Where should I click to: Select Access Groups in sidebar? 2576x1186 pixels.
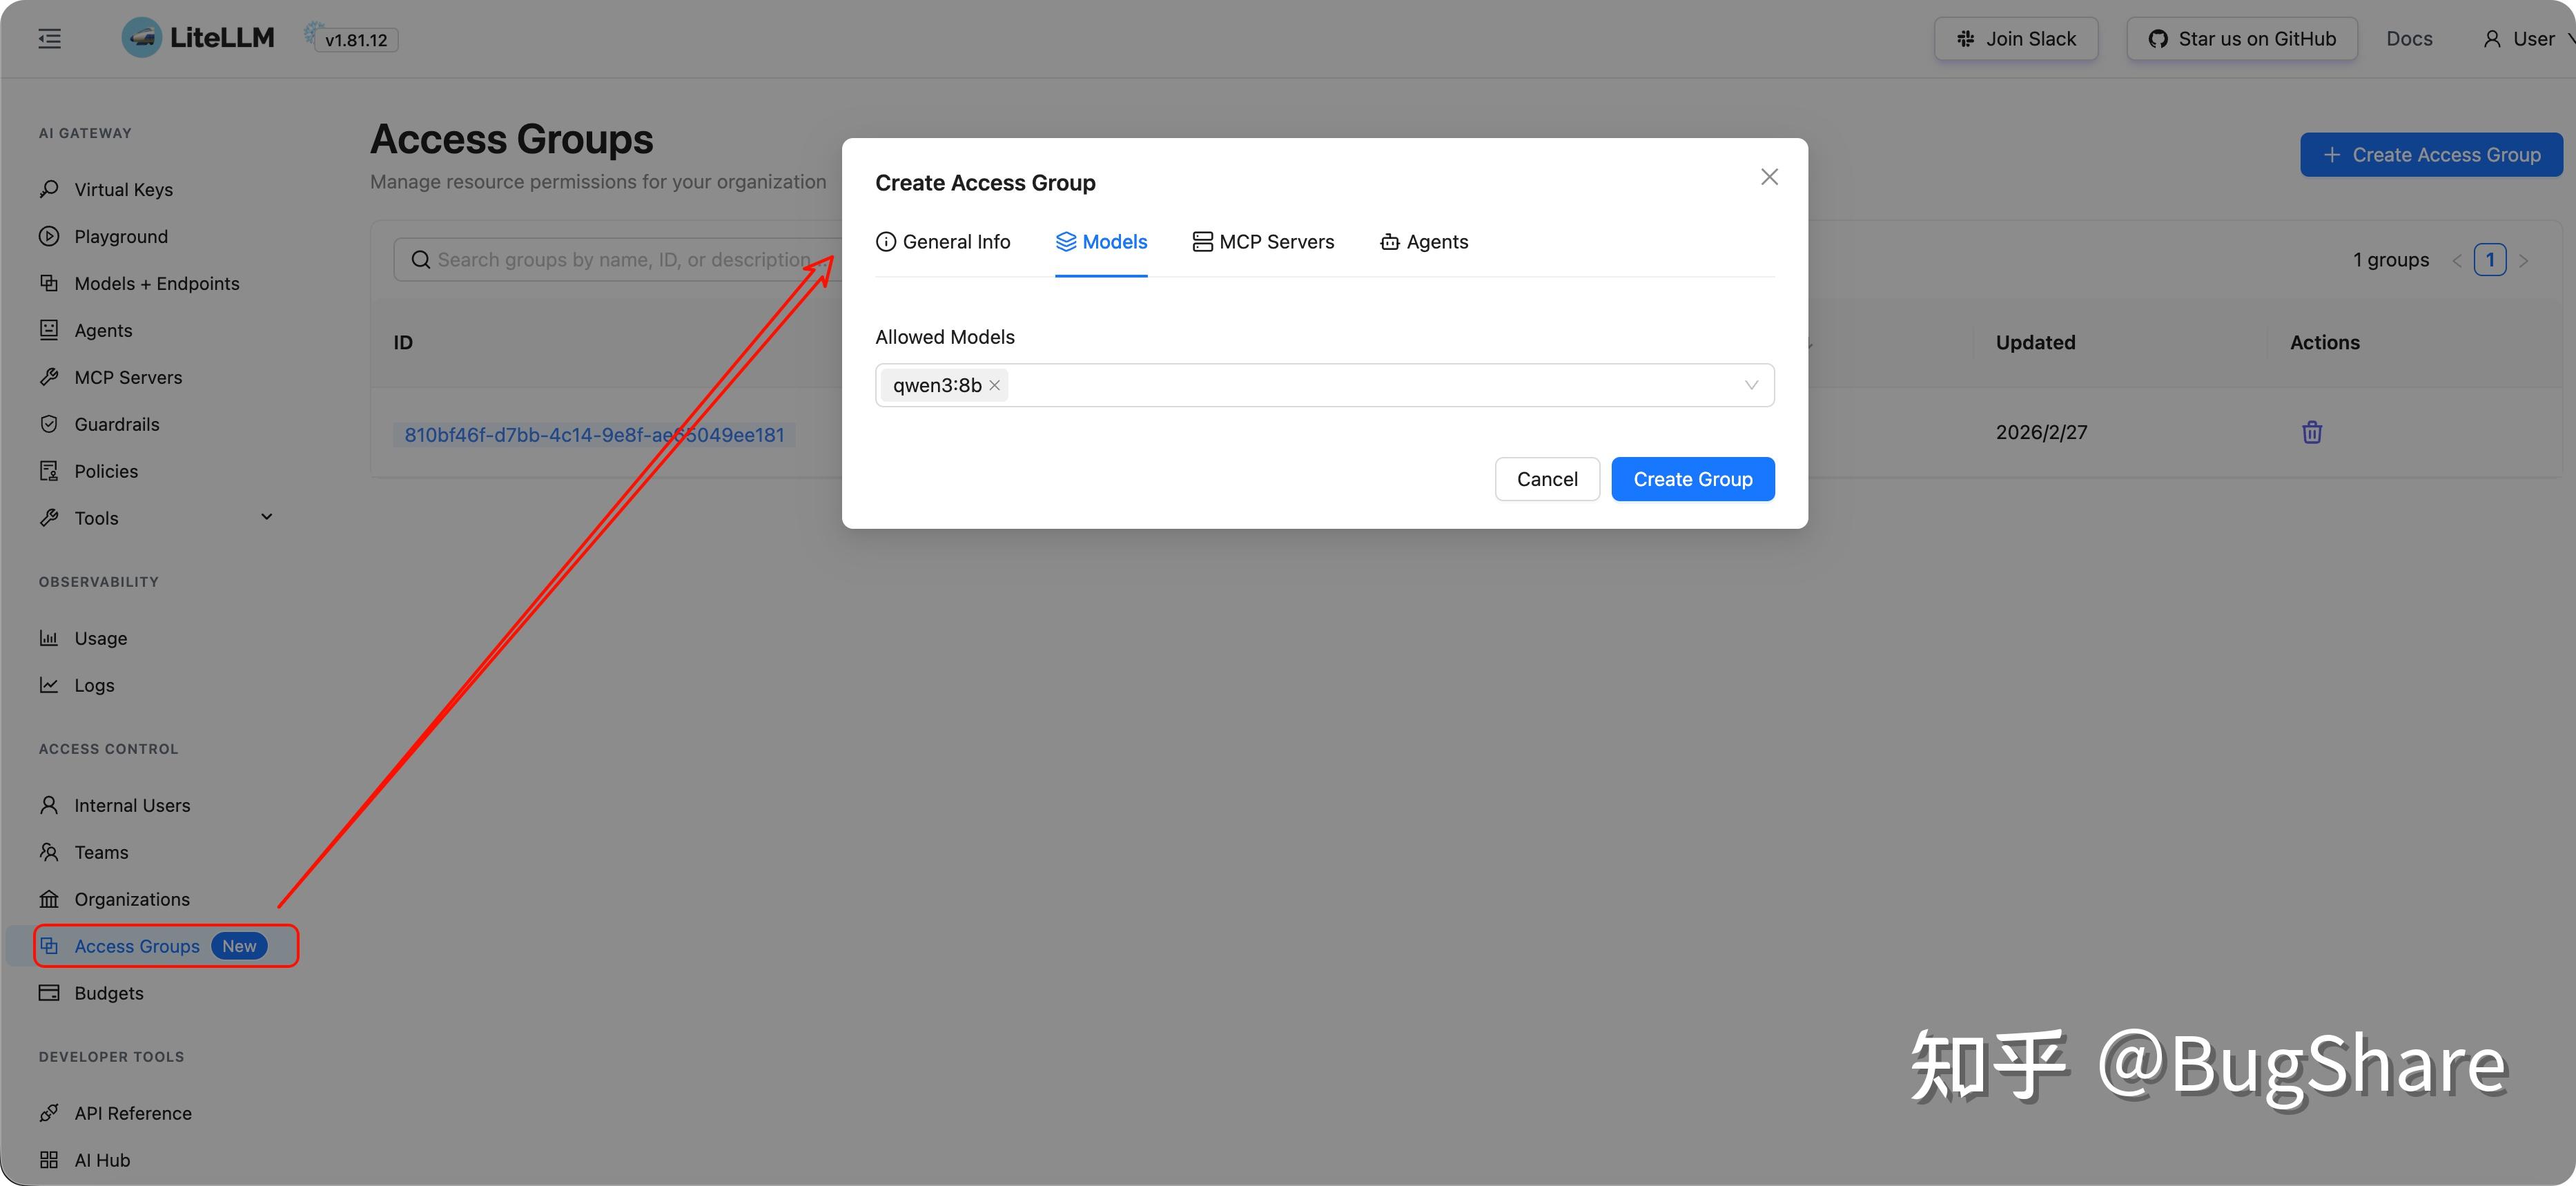[137, 946]
